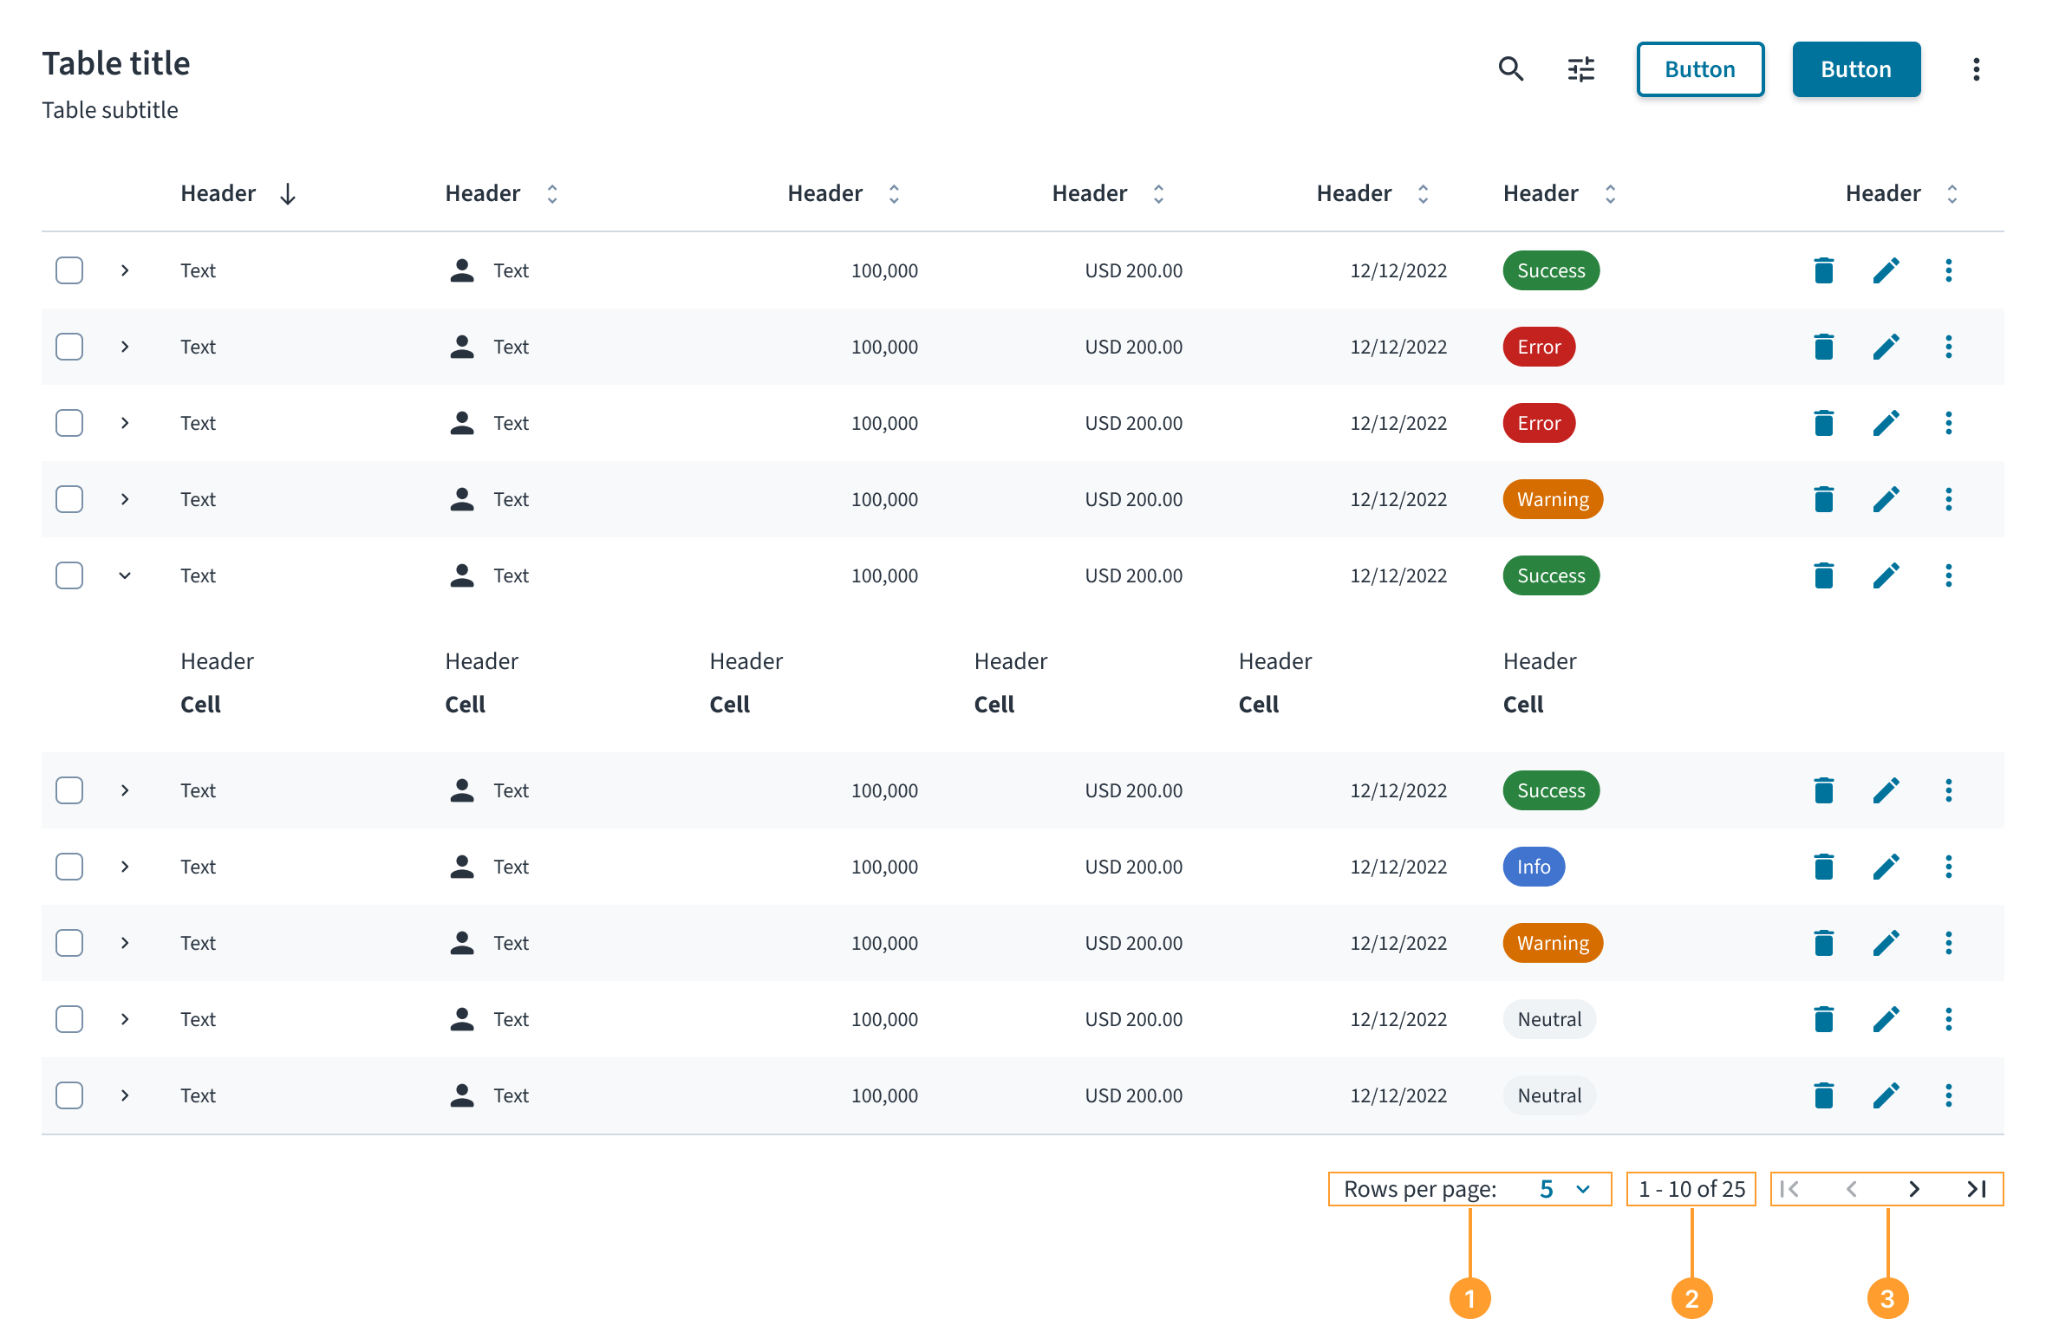The height and width of the screenshot is (1319, 2046).
Task: Click the trash icon on the last Neutral row
Action: (1823, 1095)
